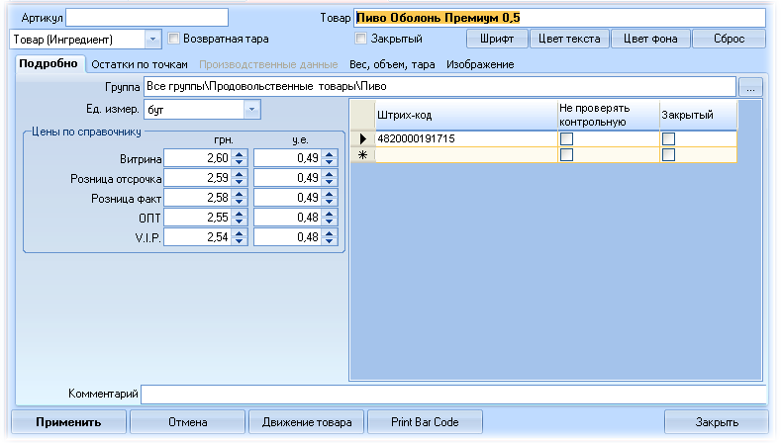Check the Возвратная тара checkbox
Viewport: 781px width, 443px height.
point(173,39)
